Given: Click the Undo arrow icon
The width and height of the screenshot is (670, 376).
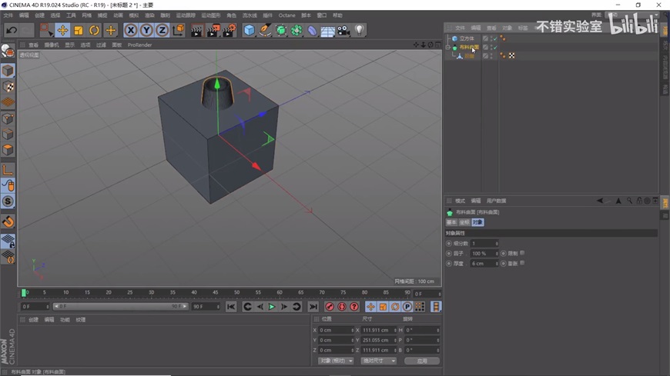Looking at the screenshot, I should coord(12,31).
